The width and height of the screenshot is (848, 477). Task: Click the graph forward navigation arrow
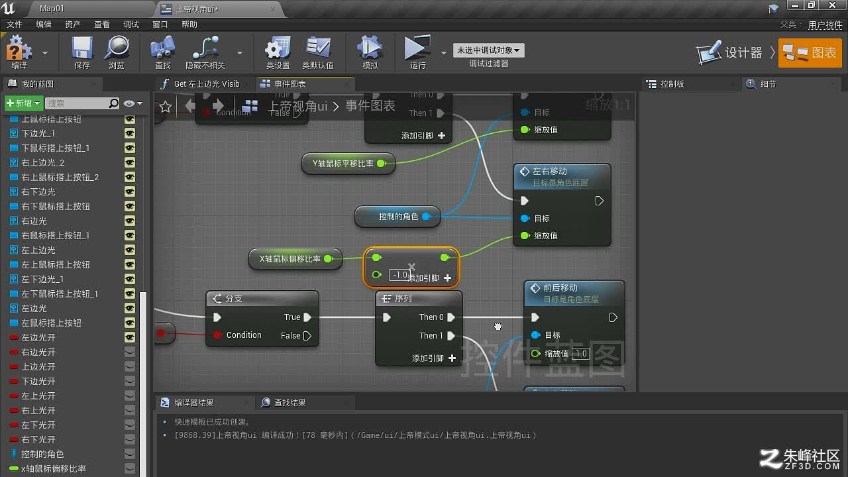point(218,106)
